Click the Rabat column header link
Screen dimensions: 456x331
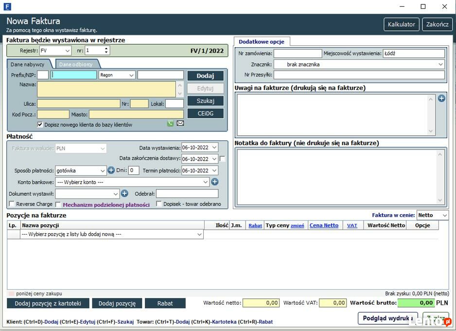click(255, 225)
